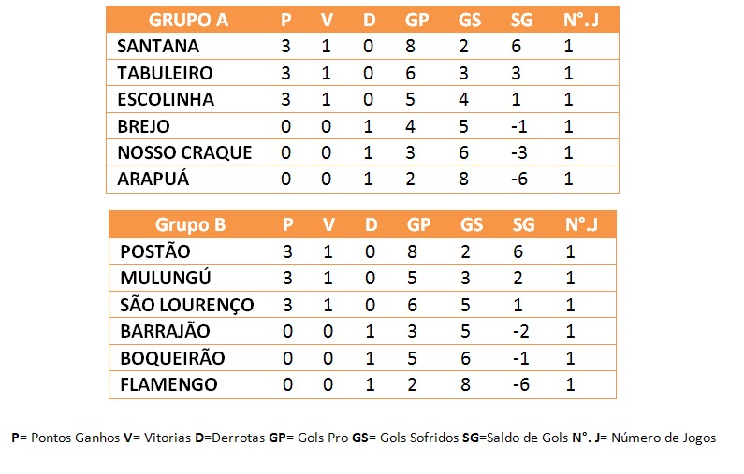Select the POSTÃO team name
The height and width of the screenshot is (474, 744).
(x=155, y=251)
